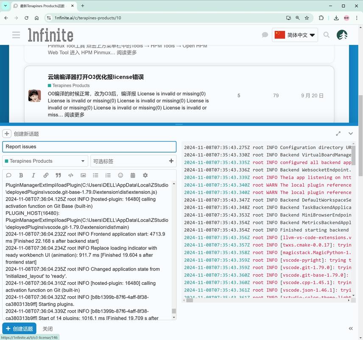Hide preview with double chevron icon
Screen dimensions: 363x340
pyautogui.click(x=351, y=329)
